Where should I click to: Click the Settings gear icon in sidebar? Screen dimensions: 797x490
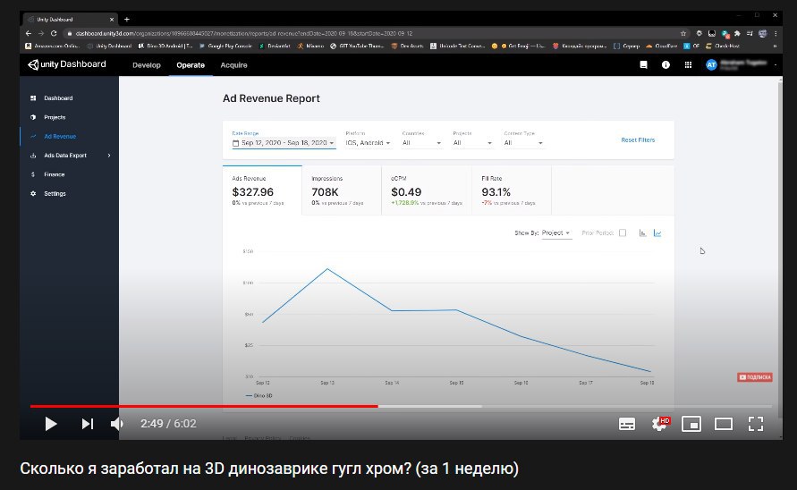click(x=33, y=194)
